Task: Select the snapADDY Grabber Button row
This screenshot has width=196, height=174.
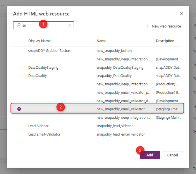Action: pyautogui.click(x=49, y=51)
